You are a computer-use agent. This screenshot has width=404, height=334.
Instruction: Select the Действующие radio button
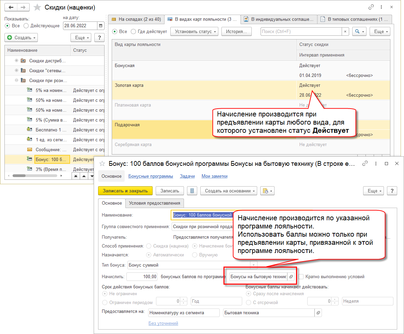coord(26,26)
